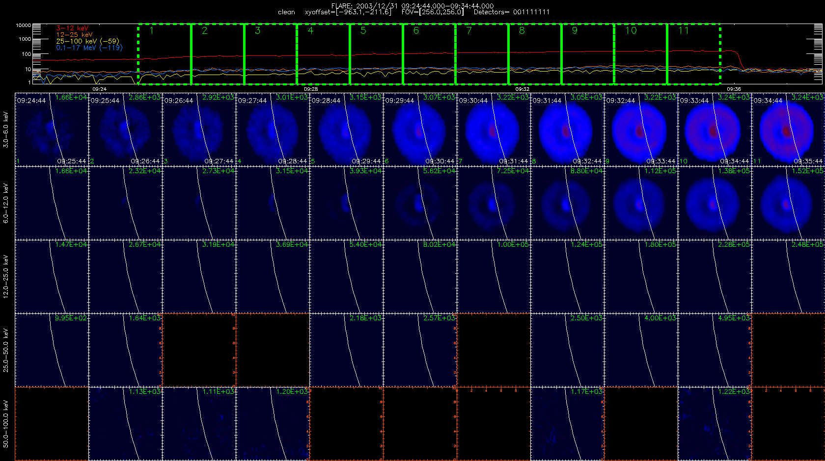
Task: Open the 6.0-12.0 keV image labeled 1.52E+05
Action: [x=788, y=203]
